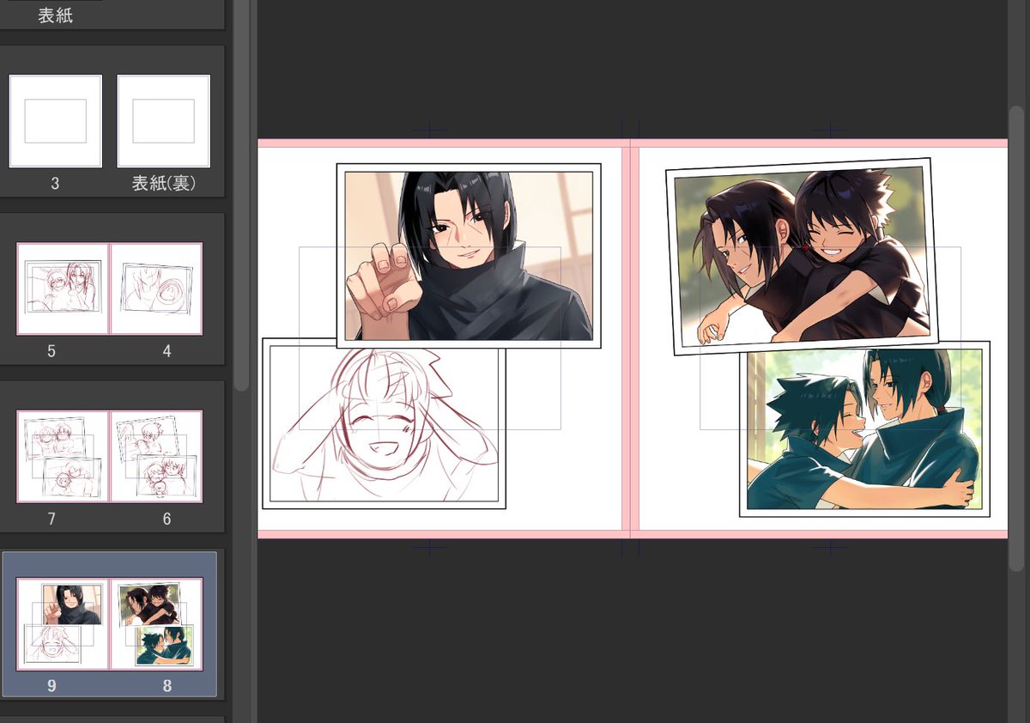Screen dimensions: 1030x723
Task: Click the piggyback ride colored panel on canvas
Action: [802, 256]
